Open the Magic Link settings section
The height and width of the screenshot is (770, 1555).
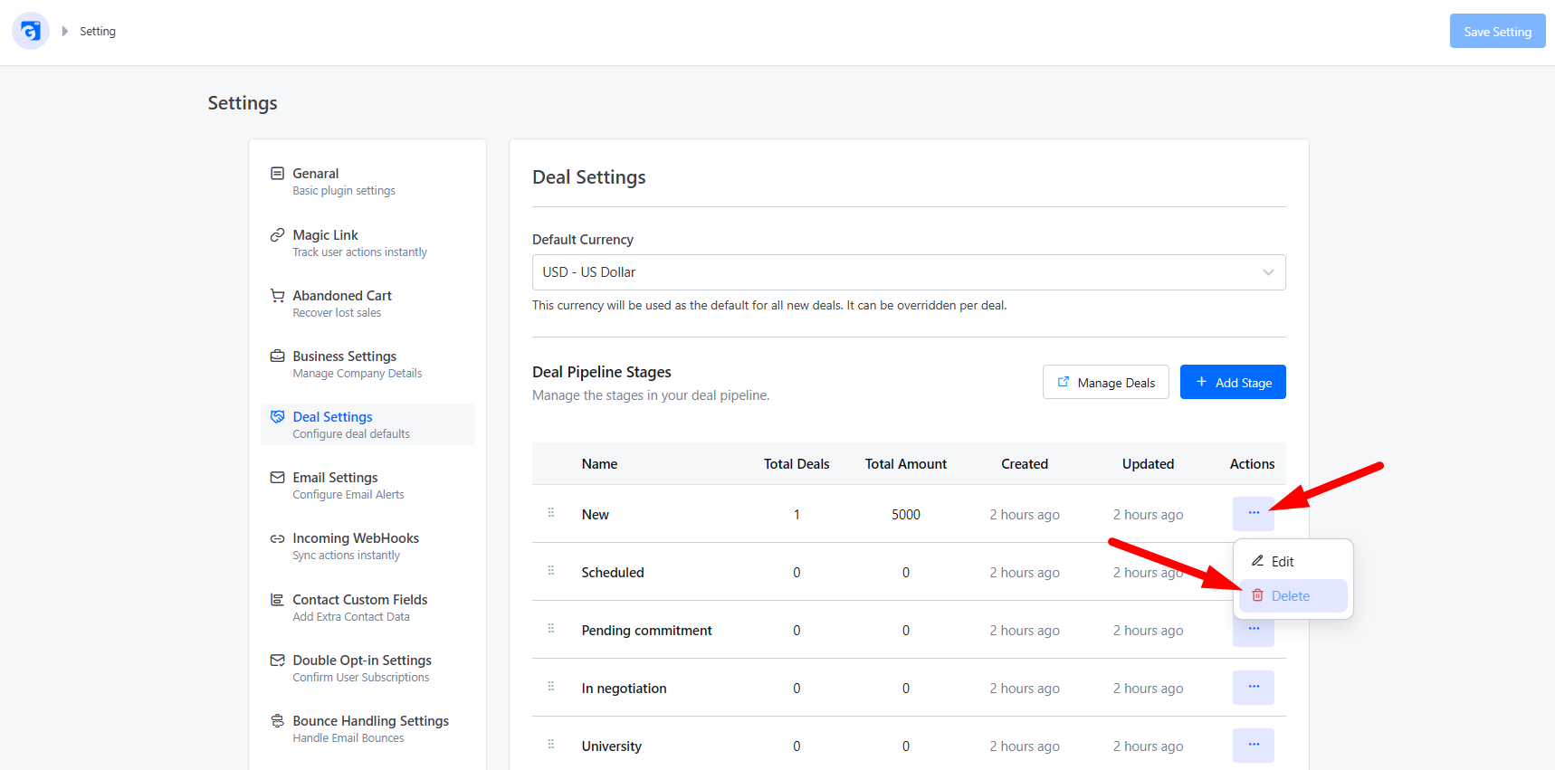pos(367,242)
